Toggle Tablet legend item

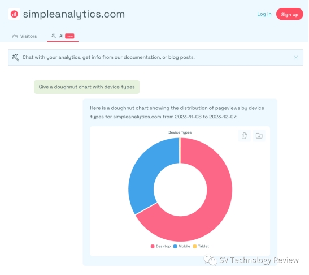[x=201, y=246]
